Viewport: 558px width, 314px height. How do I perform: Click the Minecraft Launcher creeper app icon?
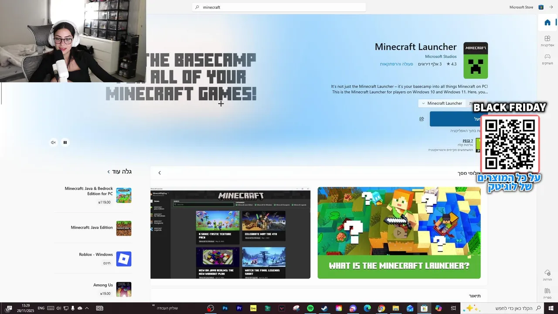tap(476, 61)
